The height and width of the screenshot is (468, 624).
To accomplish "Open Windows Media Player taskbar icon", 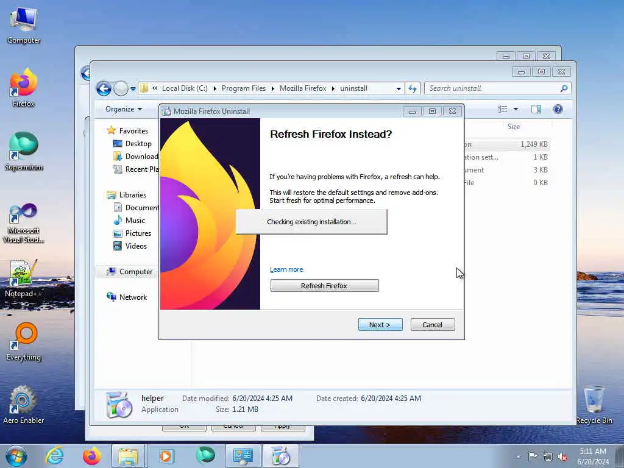I will click(x=166, y=456).
